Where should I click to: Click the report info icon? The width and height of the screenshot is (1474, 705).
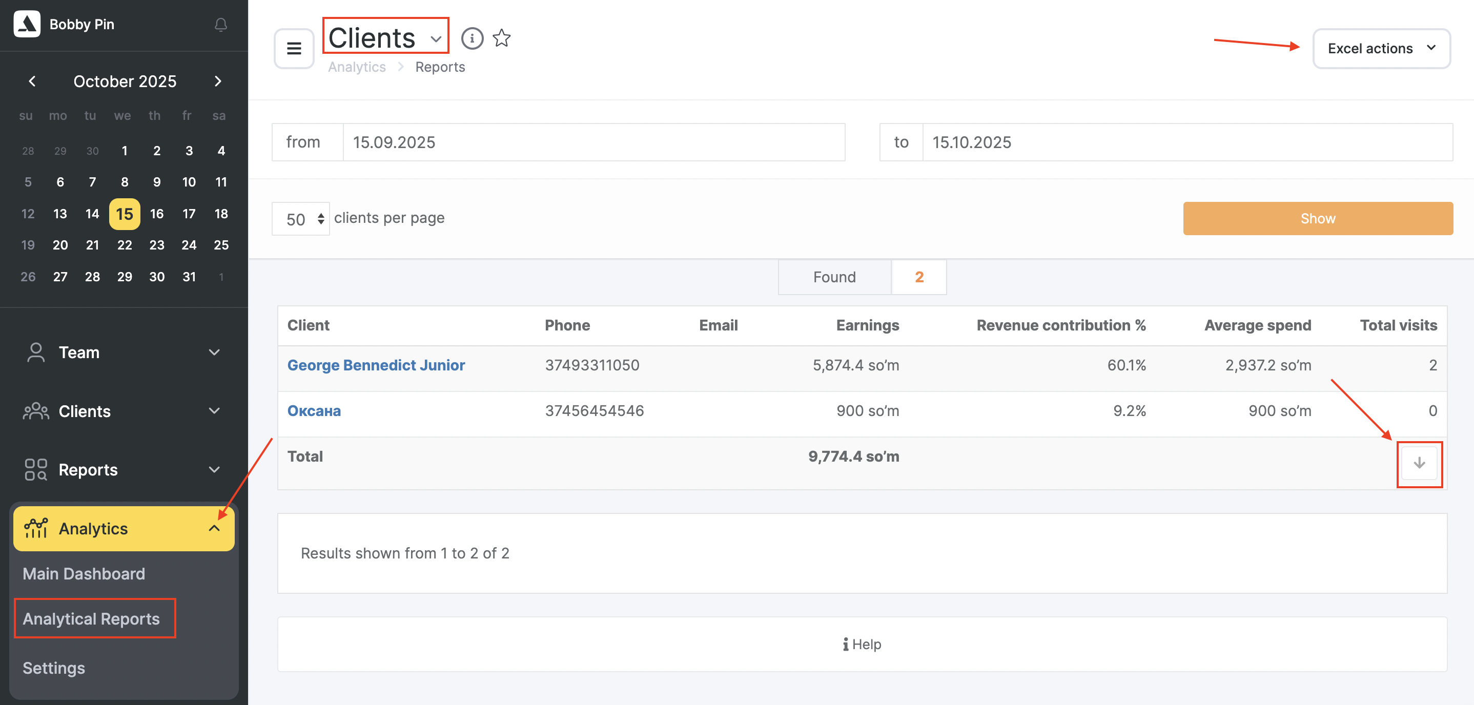[472, 38]
